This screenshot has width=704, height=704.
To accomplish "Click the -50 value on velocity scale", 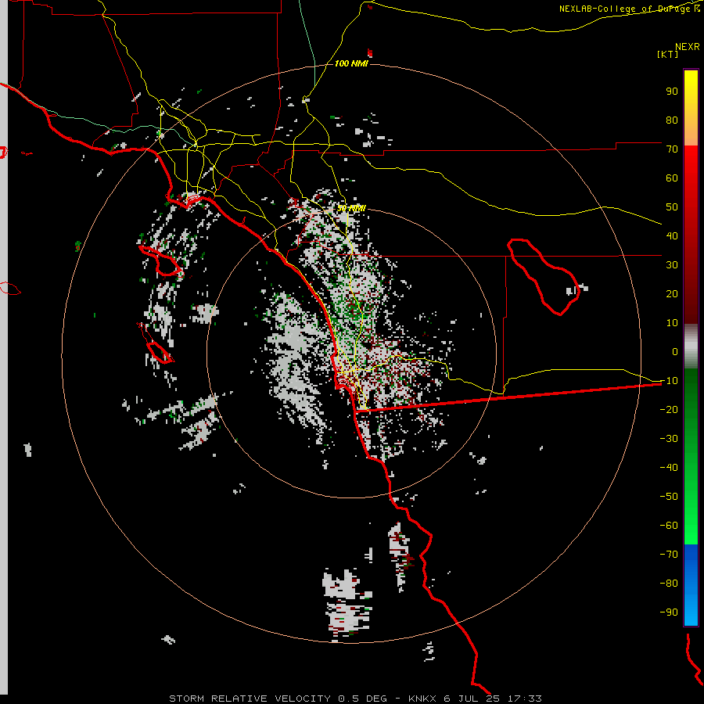I will coord(669,497).
